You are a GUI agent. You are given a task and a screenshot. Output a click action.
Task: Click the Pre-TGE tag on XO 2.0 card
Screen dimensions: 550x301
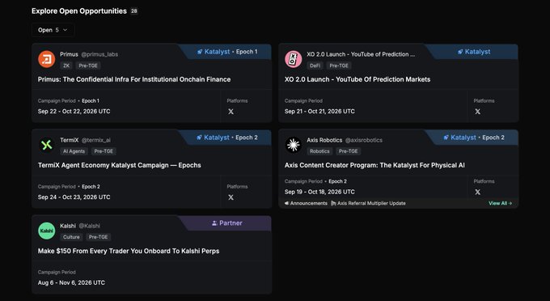pos(339,66)
